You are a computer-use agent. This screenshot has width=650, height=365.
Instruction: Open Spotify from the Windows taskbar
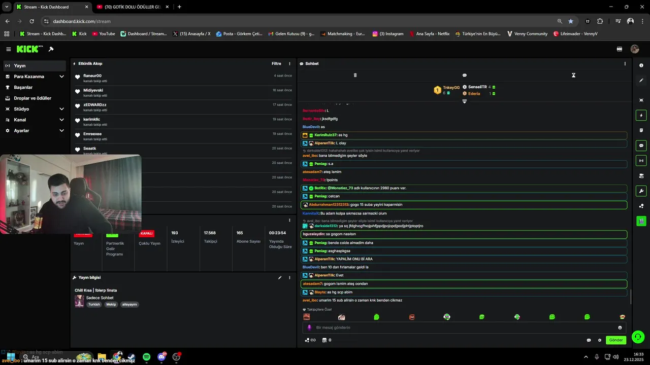[x=146, y=357]
